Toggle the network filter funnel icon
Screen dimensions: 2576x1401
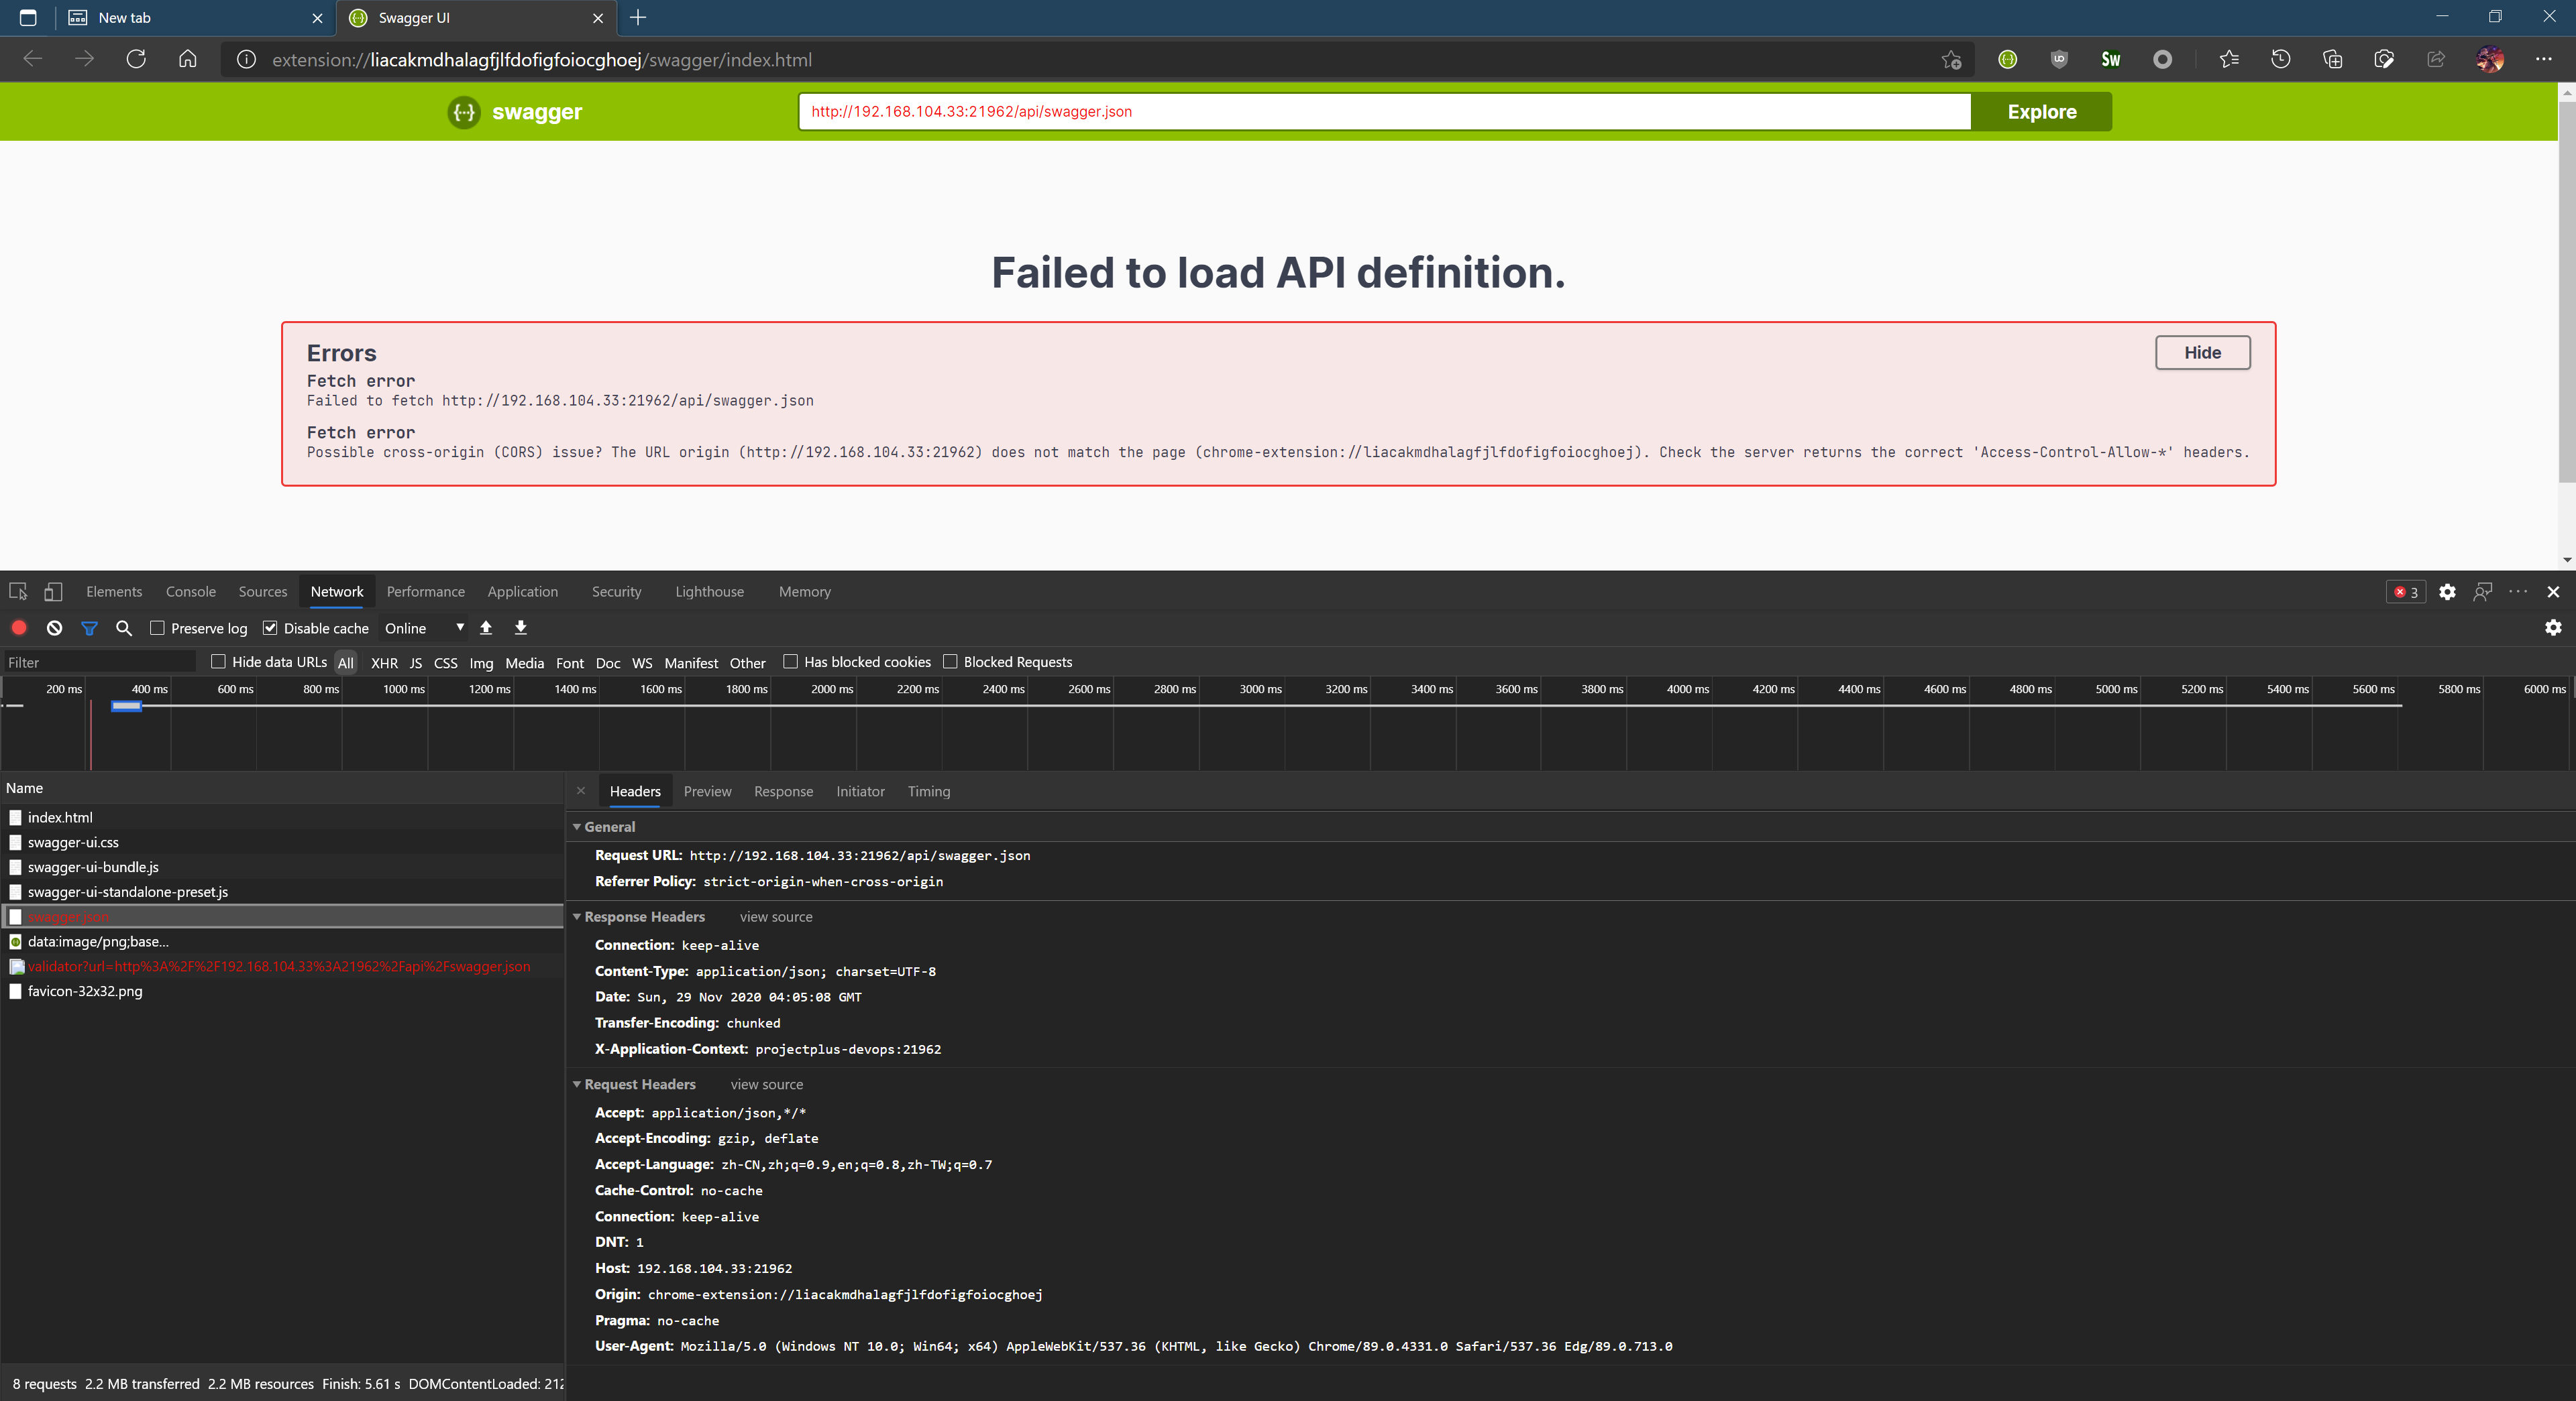point(89,627)
